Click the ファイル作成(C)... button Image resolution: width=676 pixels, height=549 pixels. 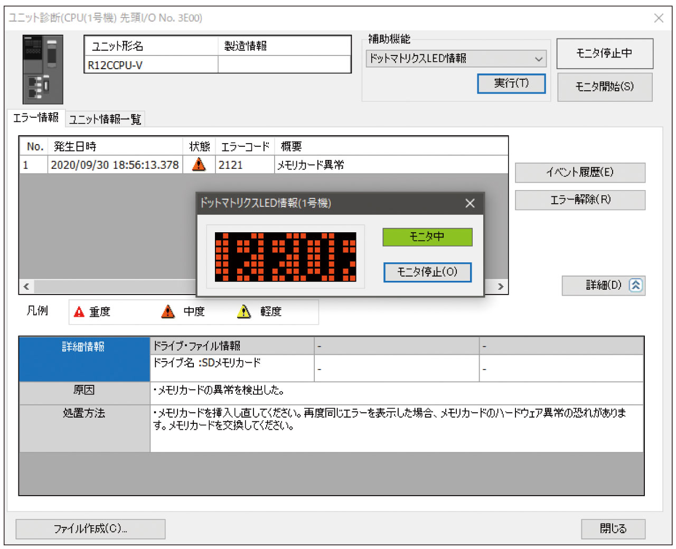[x=90, y=528]
